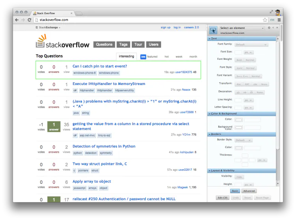Bookmark this page with the star

pos(265,20)
